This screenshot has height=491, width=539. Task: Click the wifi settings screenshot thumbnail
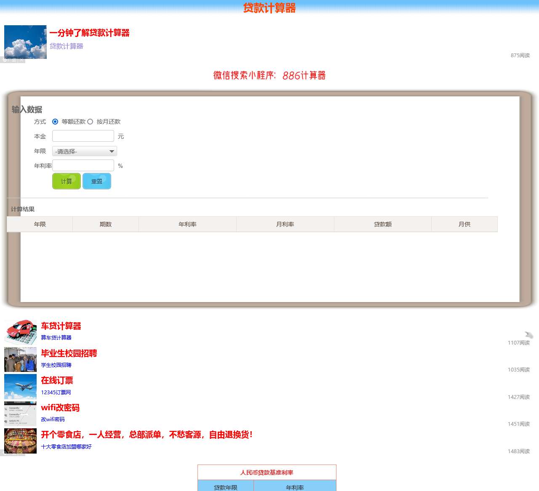tap(20, 414)
